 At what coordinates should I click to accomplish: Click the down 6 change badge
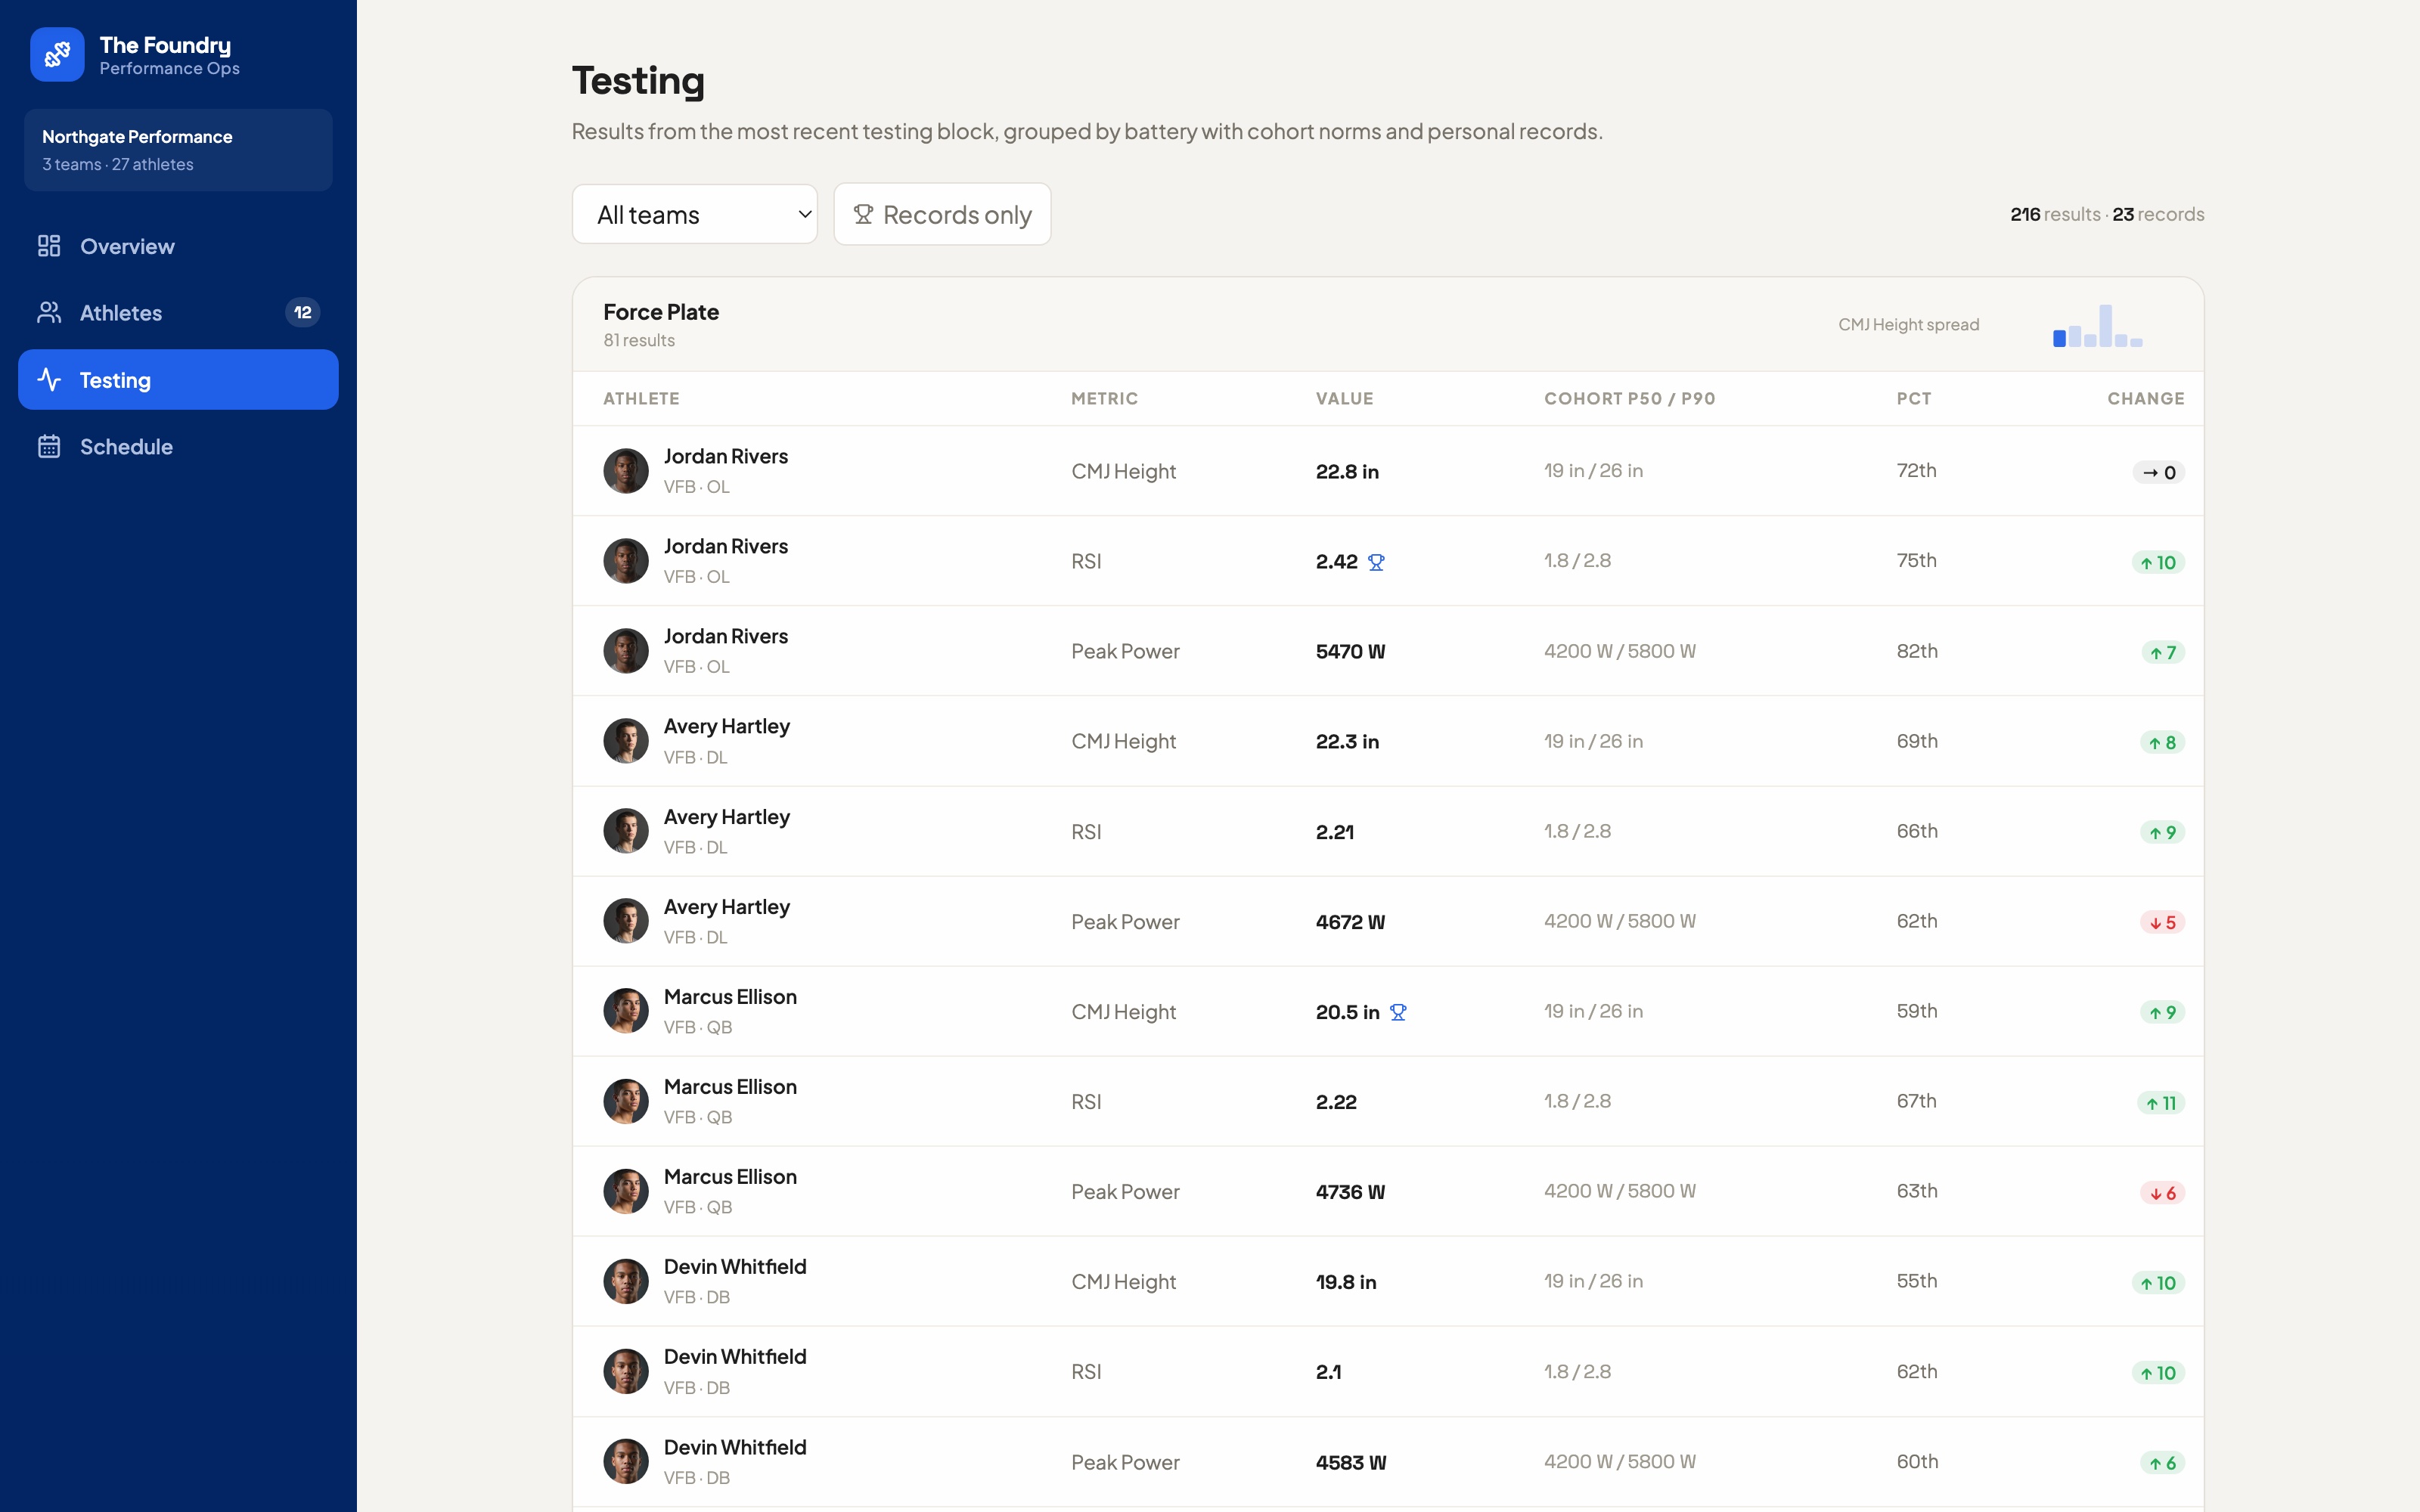pyautogui.click(x=2163, y=1193)
